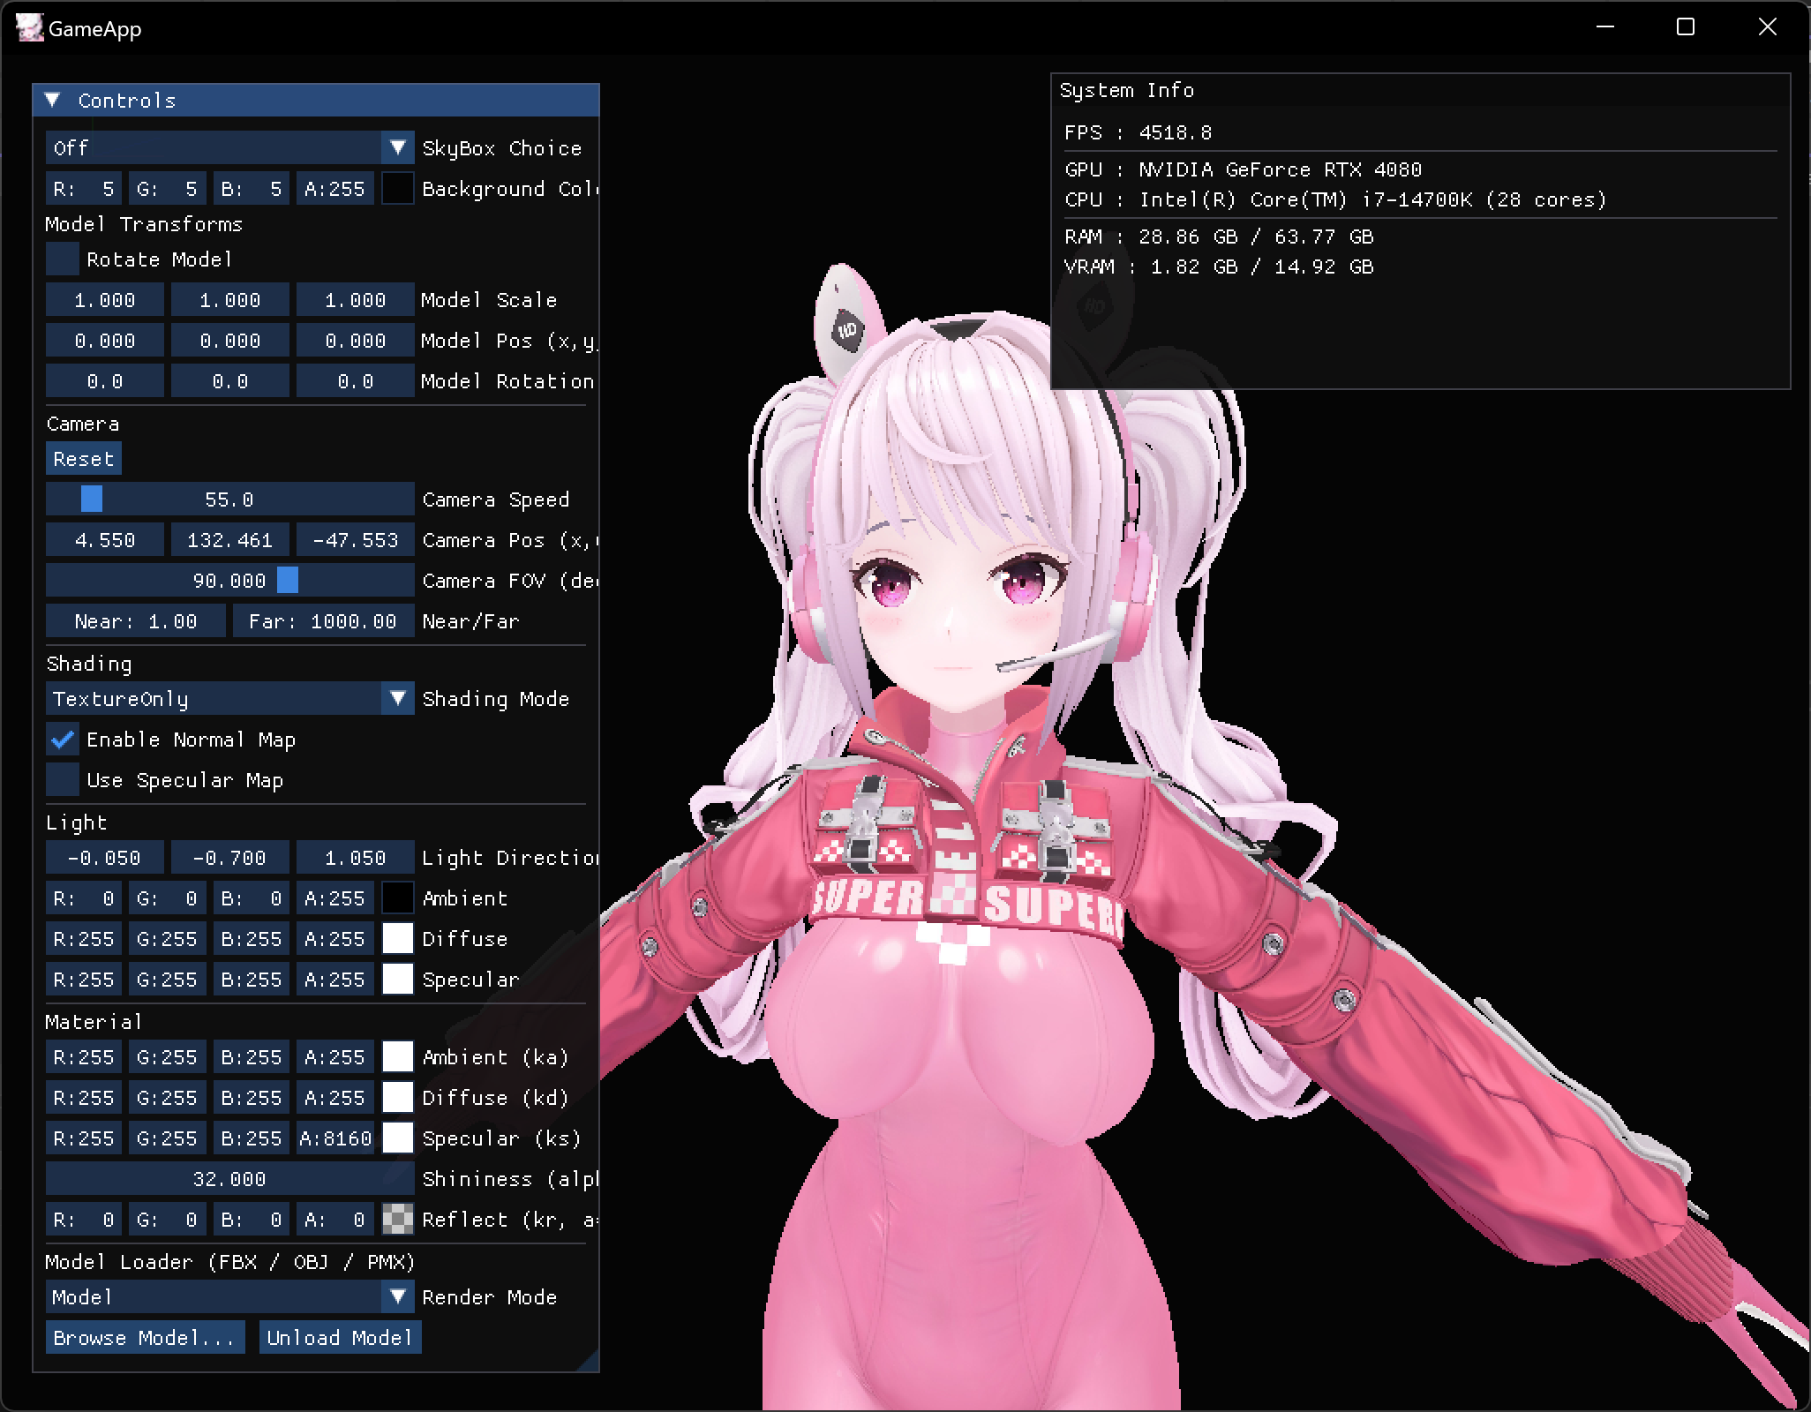The image size is (1811, 1412).
Task: Click the Camera FOV slider
Action: [x=229, y=580]
